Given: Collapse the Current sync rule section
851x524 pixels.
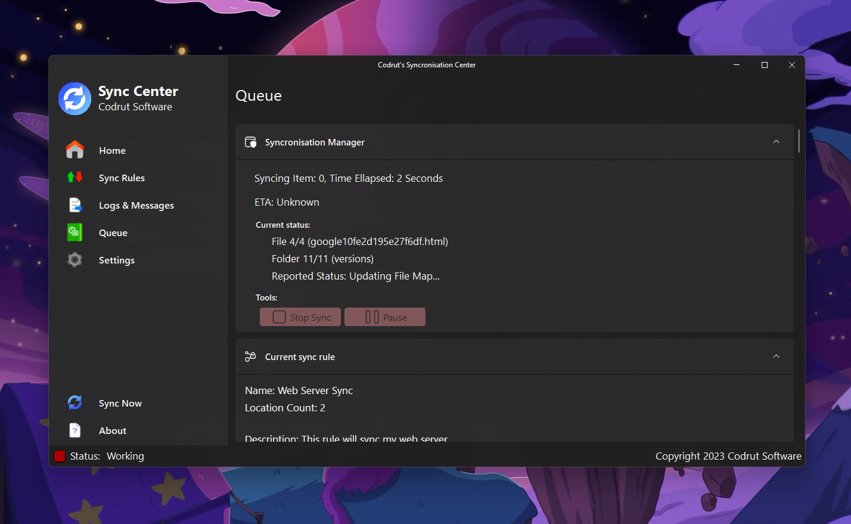Looking at the screenshot, I should (776, 356).
